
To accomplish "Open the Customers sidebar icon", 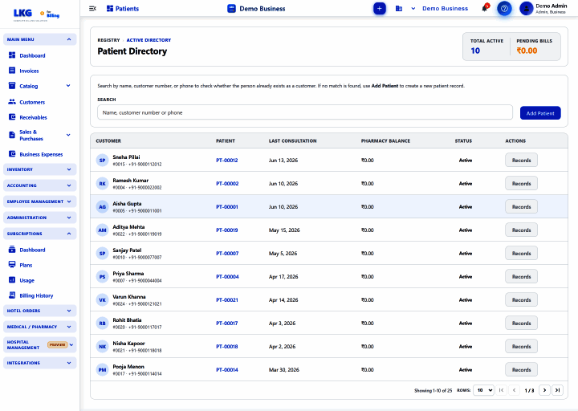I will point(12,102).
